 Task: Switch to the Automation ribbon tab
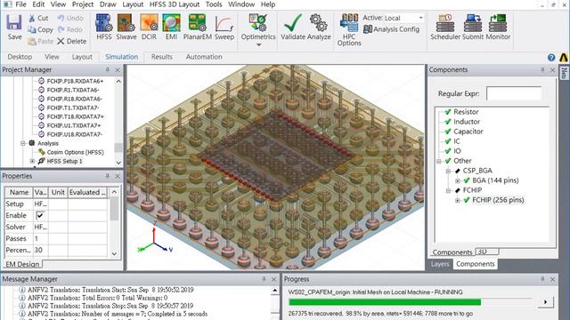(x=204, y=57)
